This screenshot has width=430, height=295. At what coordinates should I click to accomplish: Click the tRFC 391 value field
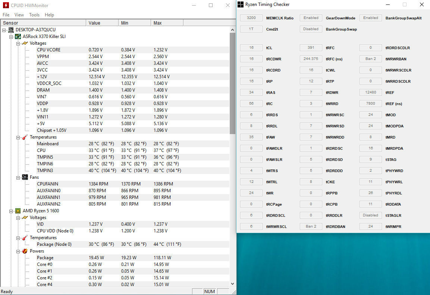pyautogui.click(x=311, y=48)
